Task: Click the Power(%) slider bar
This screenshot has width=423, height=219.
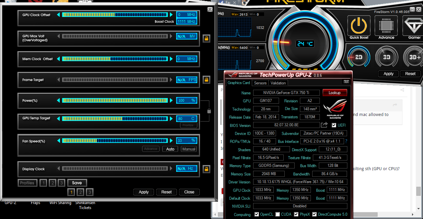Action: click(115, 100)
